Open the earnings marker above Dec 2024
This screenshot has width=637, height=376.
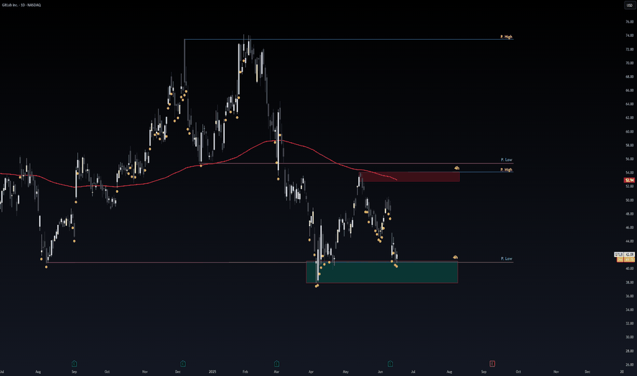pyautogui.click(x=182, y=364)
